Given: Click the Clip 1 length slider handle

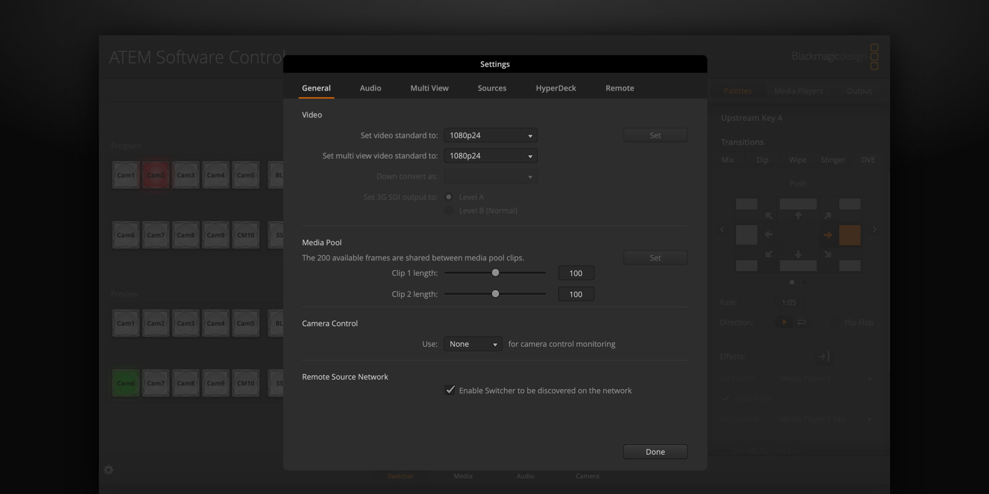Looking at the screenshot, I should click(495, 273).
